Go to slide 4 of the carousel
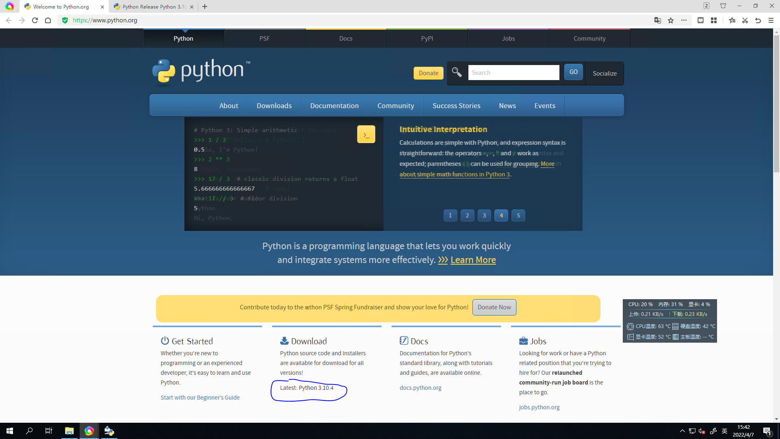This screenshot has height=439, width=780. pos(501,215)
